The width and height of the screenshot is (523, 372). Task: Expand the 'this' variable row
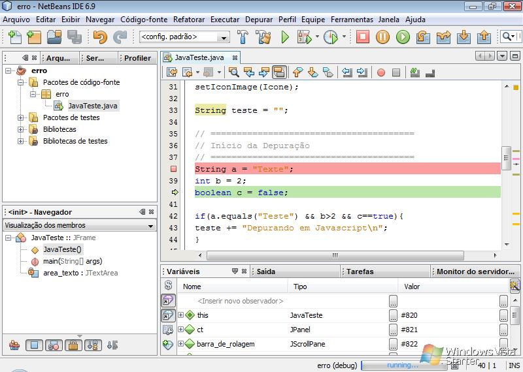180,315
